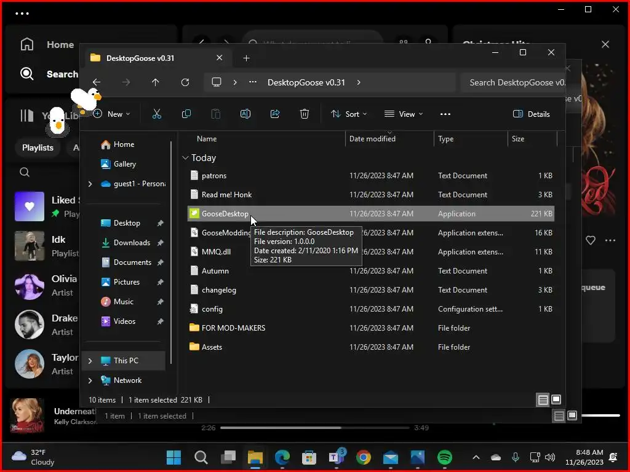This screenshot has height=472, width=630.
Task: Click chevron after DesktopGoose v0.31 in address bar
Action: 359,82
